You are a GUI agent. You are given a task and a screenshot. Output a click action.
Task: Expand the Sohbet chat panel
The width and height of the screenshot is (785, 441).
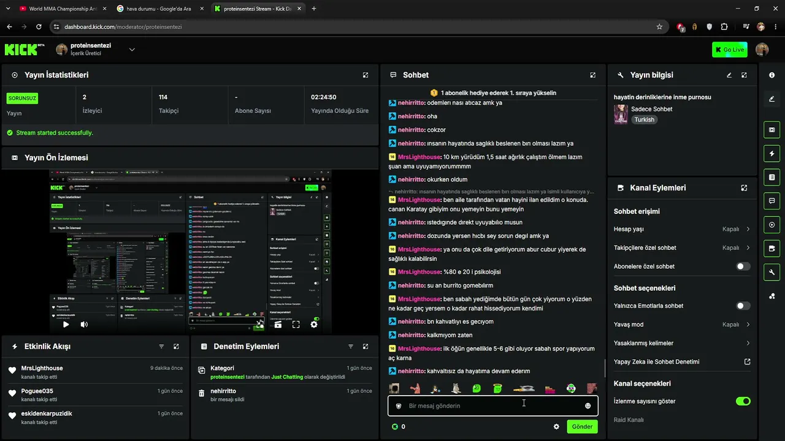point(592,75)
